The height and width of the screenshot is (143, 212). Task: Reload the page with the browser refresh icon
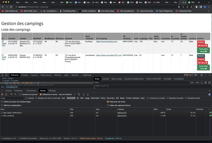(x=11, y=7)
